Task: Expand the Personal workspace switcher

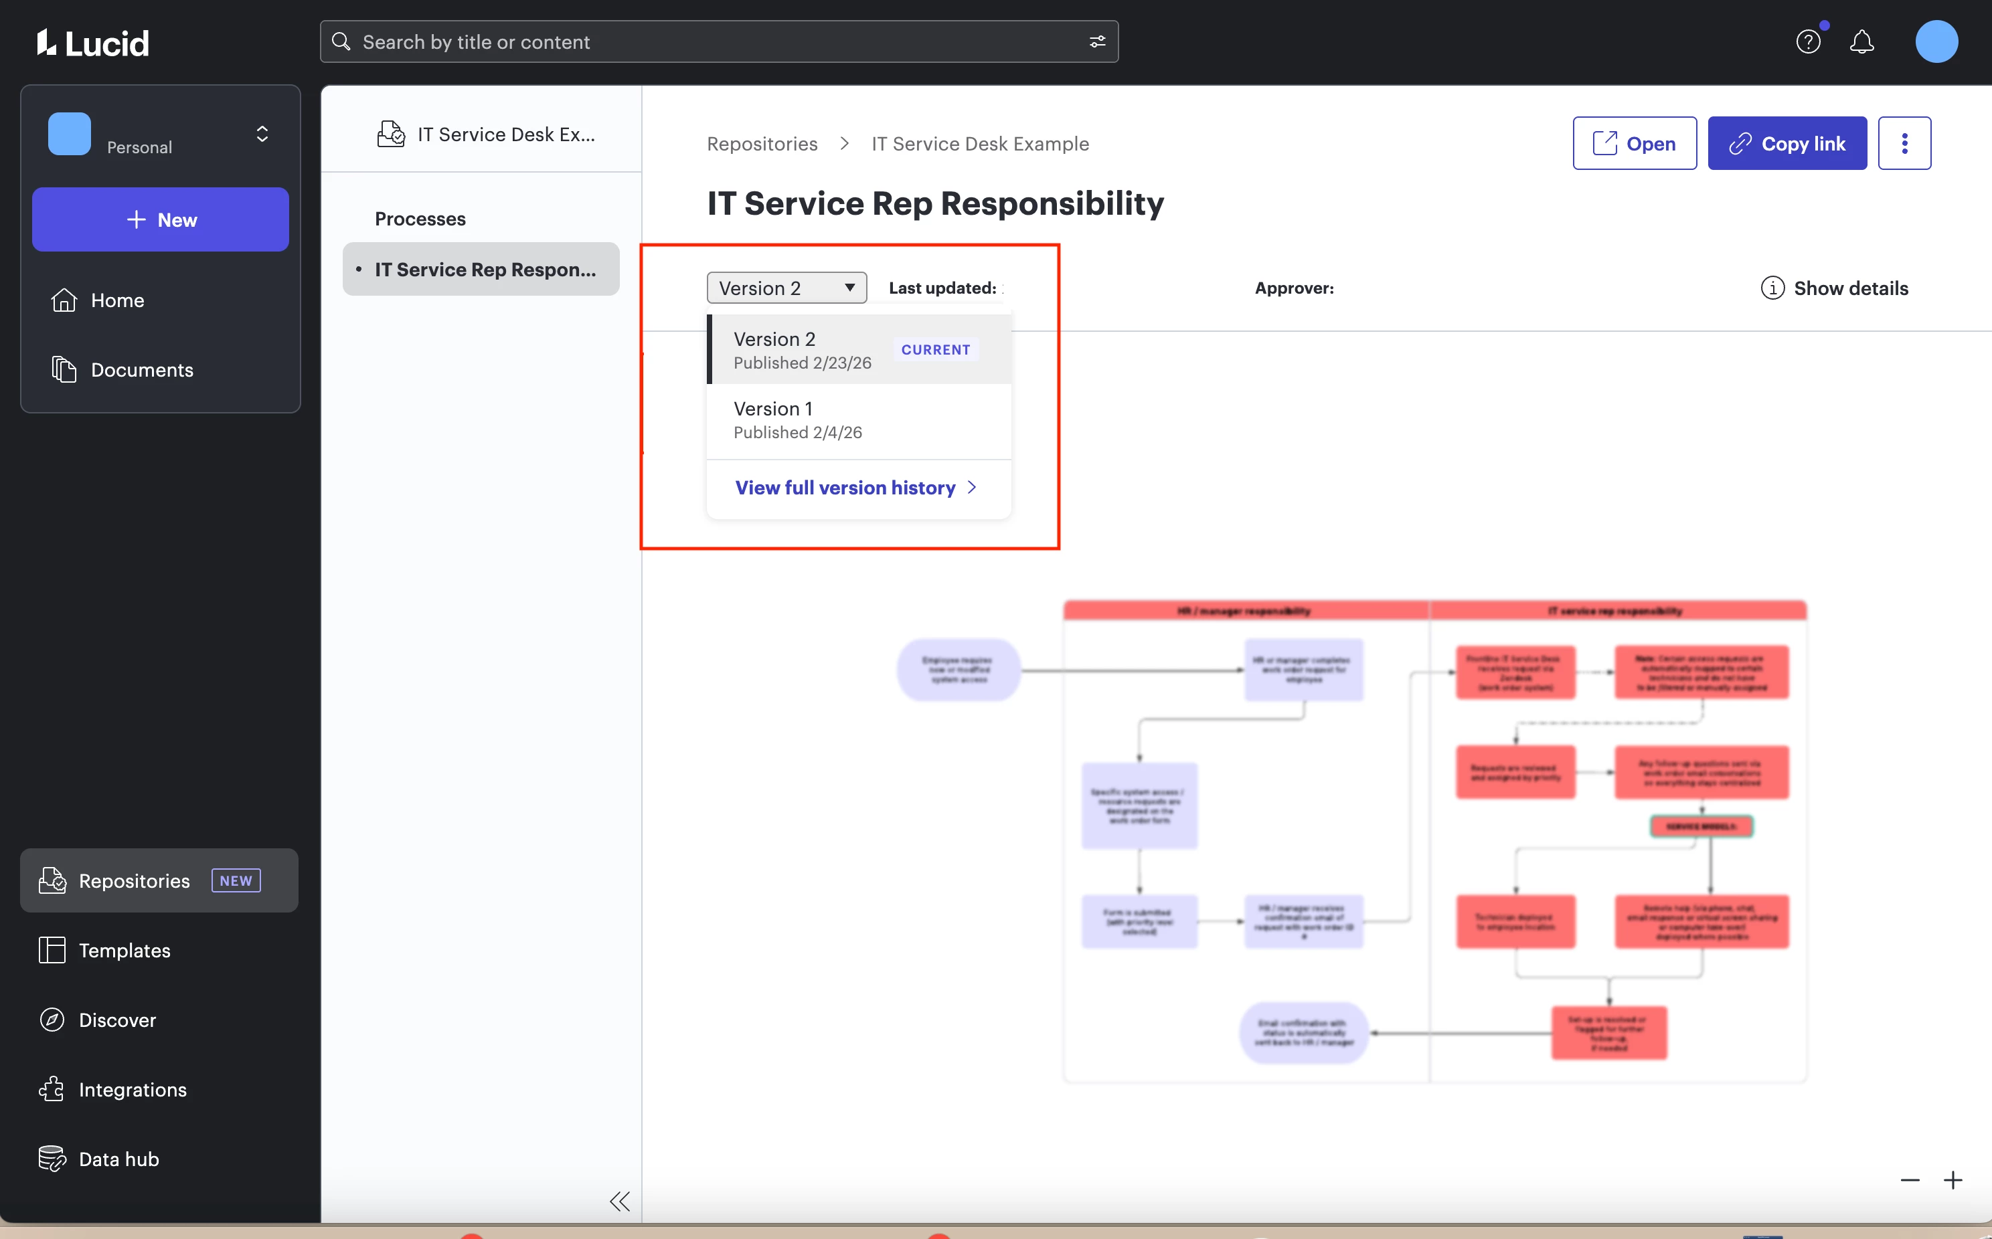Action: tap(262, 134)
